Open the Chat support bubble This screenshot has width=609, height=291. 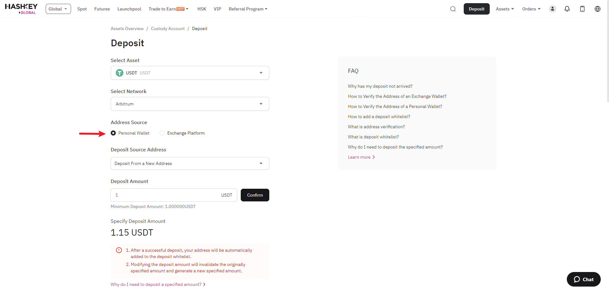(x=583, y=279)
